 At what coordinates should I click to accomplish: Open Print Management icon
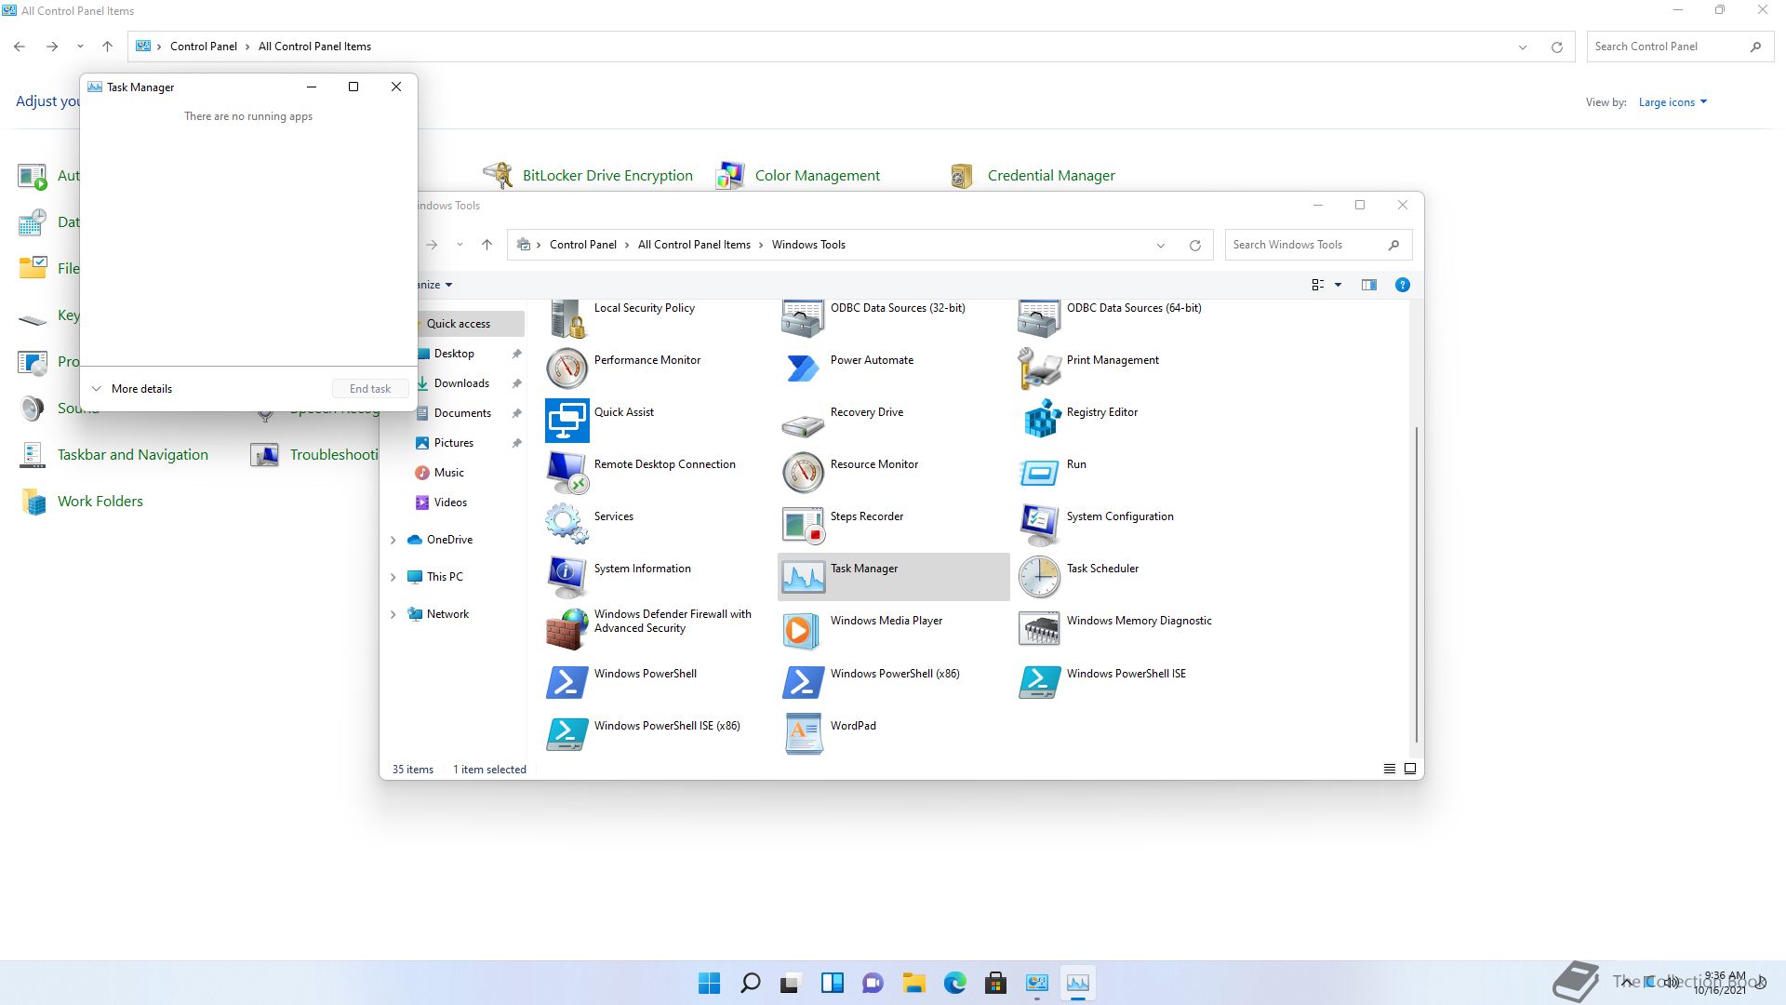pos(1039,368)
